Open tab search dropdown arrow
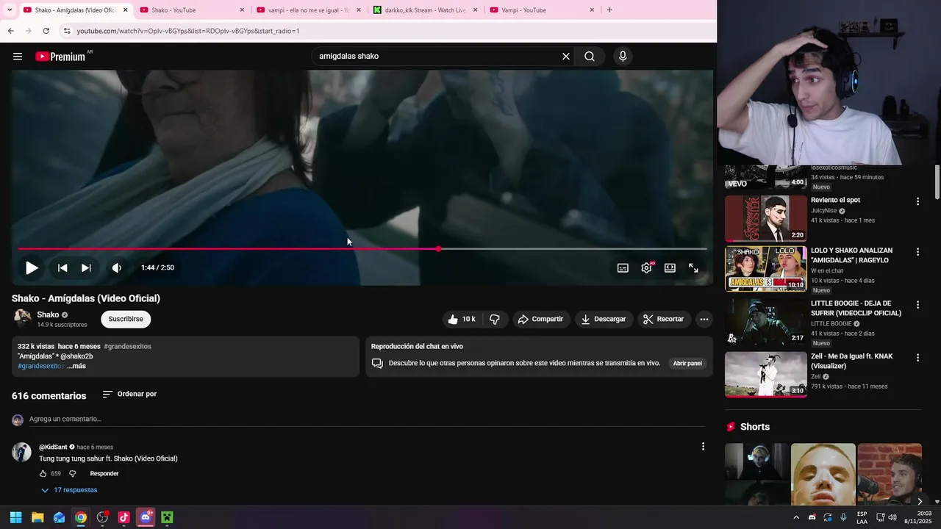 tap(10, 10)
